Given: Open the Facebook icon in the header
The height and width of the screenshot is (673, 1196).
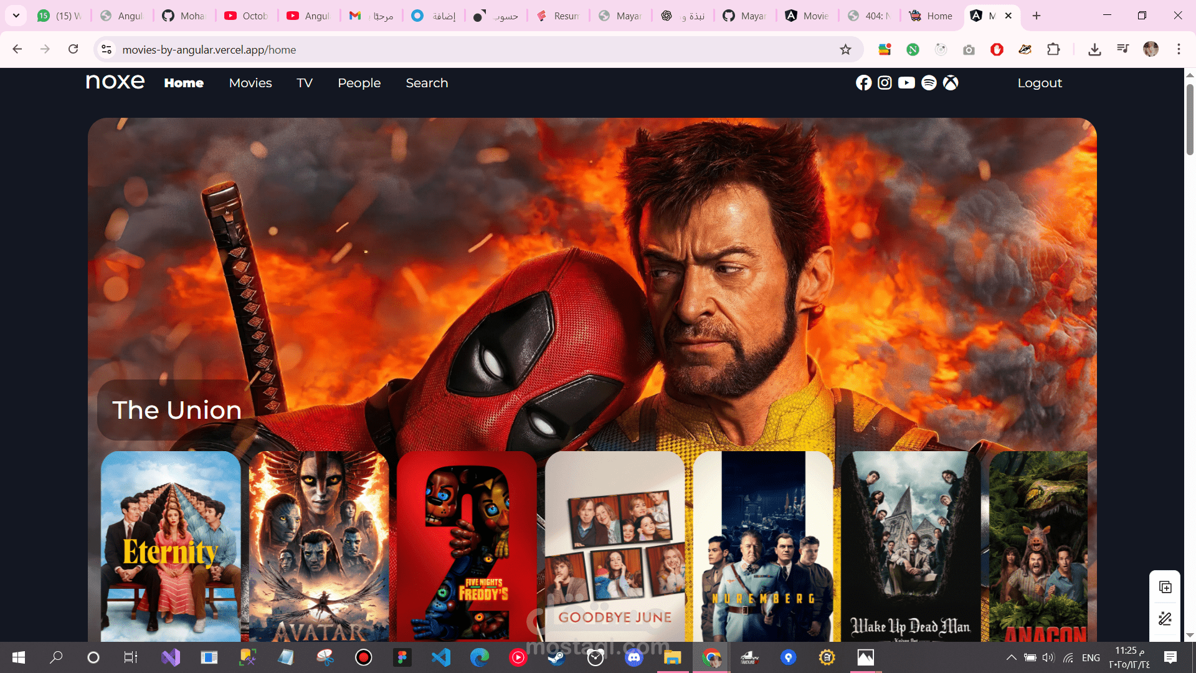Looking at the screenshot, I should (x=864, y=82).
